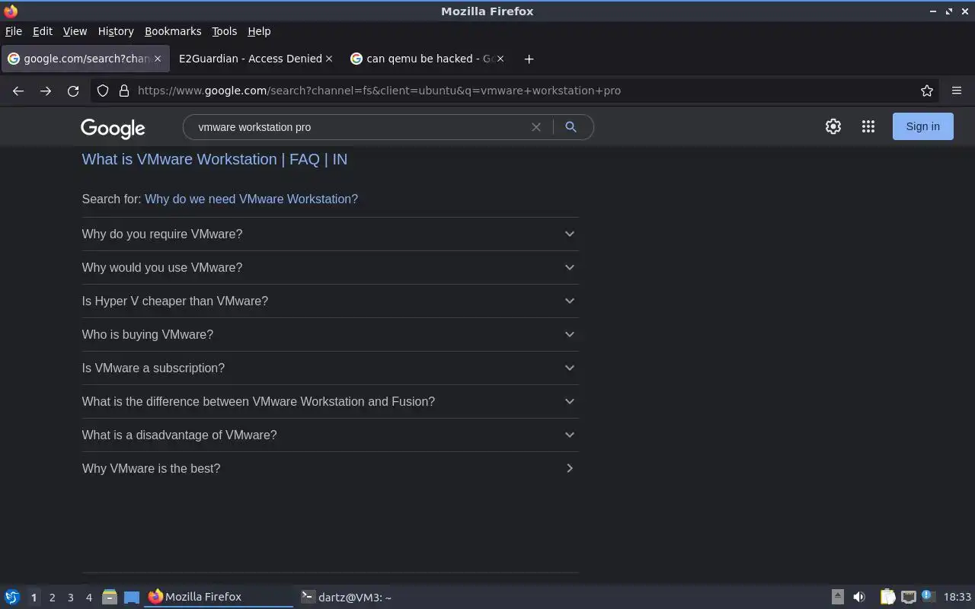Open the update notifier tray icon
Image resolution: width=975 pixels, height=609 pixels.
coord(928,596)
